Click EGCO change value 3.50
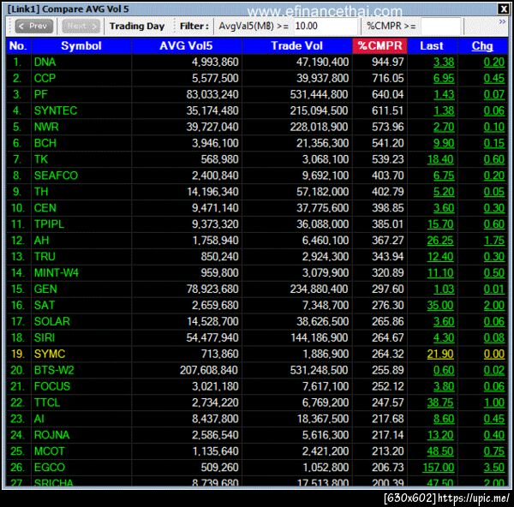Screen dimensions: 514x507 (x=494, y=468)
